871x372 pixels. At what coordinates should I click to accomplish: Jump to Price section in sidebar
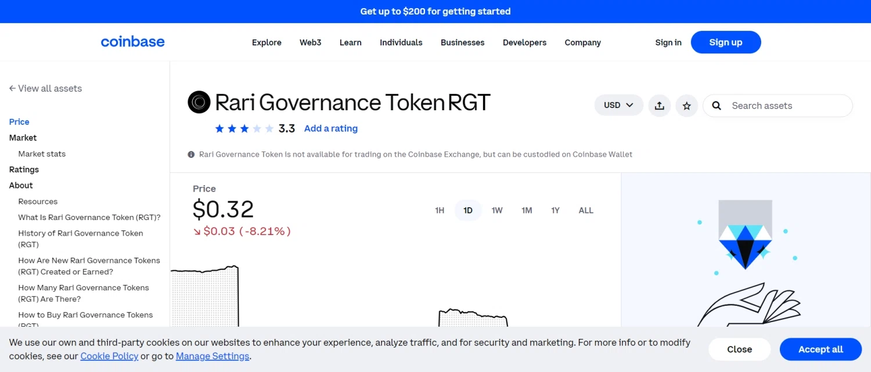(19, 122)
